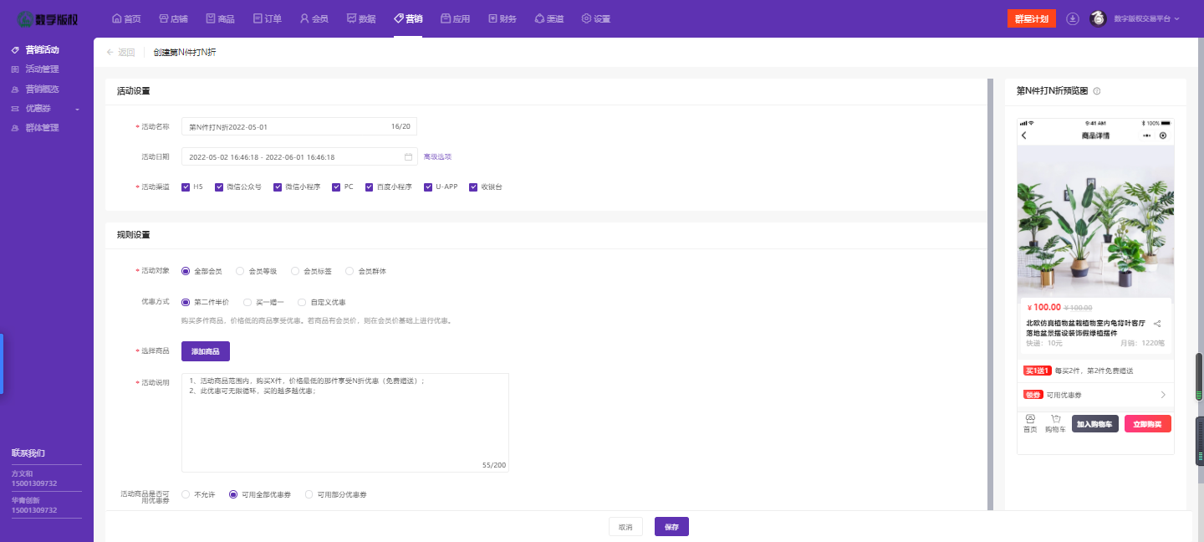Uncheck the 微信公众号 channel checkbox
1204x542 pixels.
coord(219,187)
